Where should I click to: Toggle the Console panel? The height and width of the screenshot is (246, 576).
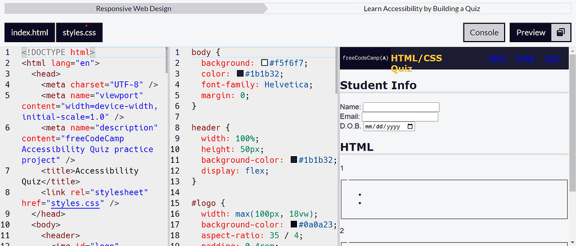(x=484, y=33)
